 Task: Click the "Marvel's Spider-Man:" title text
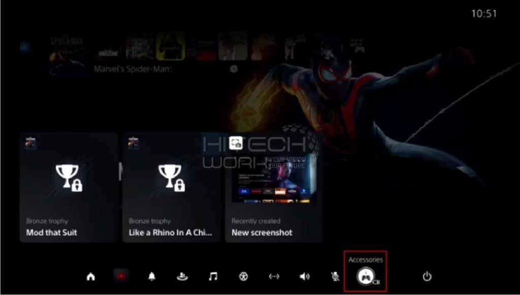click(133, 69)
